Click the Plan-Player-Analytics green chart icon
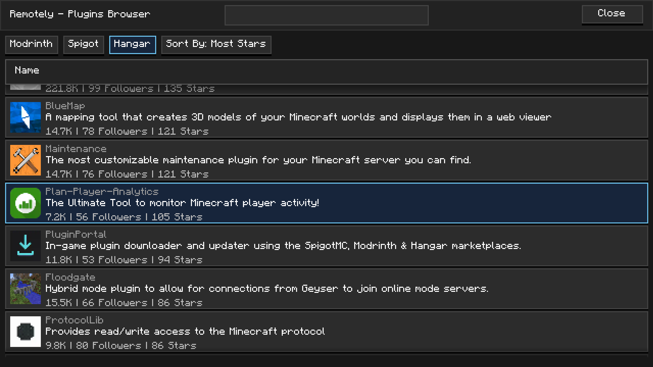This screenshot has height=367, width=653. (x=25, y=203)
